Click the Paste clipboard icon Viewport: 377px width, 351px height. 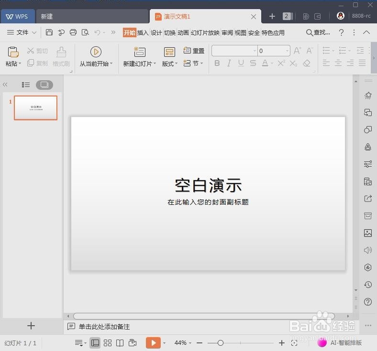point(13,52)
